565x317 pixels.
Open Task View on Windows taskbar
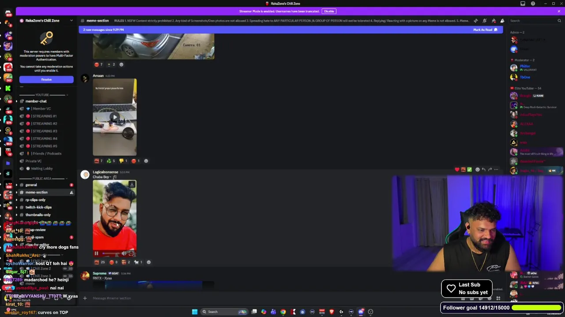(x=254, y=312)
